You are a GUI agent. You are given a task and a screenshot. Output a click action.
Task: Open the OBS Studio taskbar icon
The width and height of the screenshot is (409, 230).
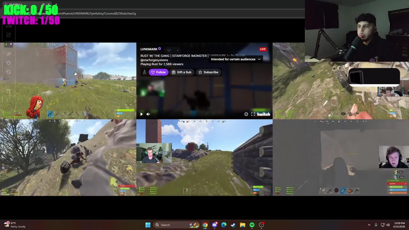[261, 225]
